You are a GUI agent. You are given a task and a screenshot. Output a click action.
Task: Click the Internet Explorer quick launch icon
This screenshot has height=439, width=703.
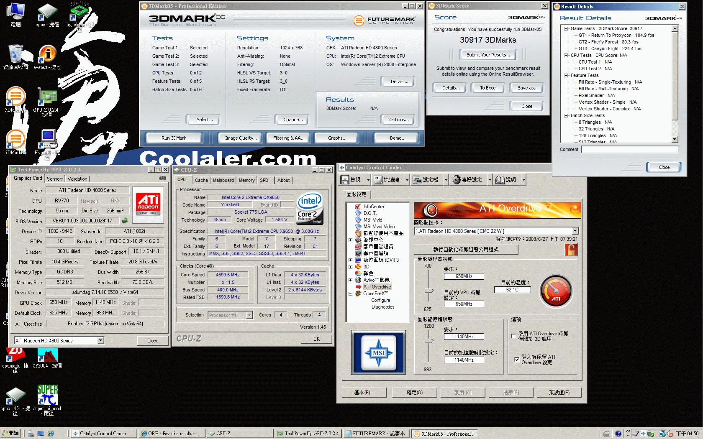point(51,434)
